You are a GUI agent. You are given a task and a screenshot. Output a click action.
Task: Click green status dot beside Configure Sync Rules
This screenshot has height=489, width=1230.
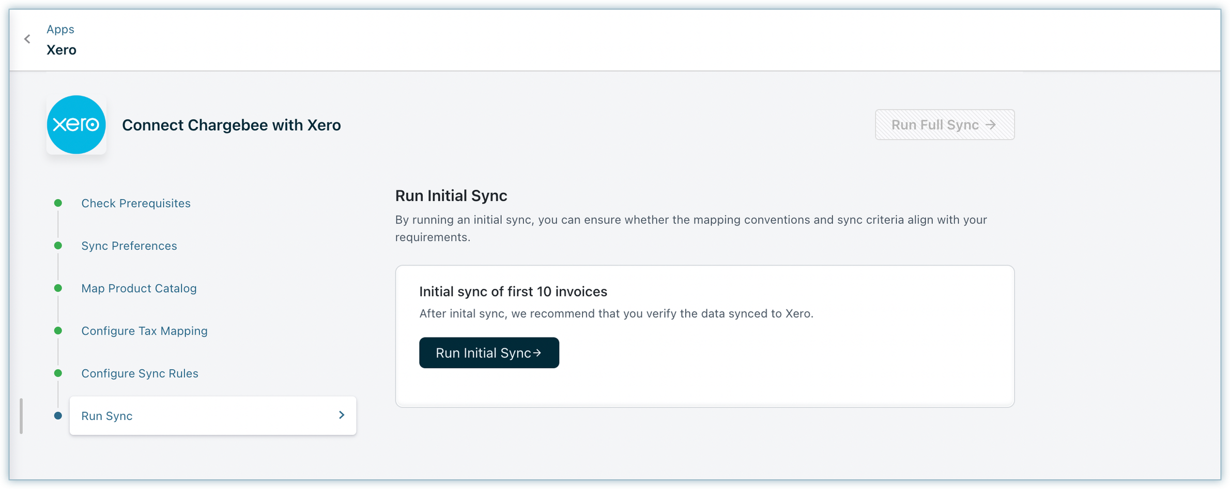[x=58, y=373]
